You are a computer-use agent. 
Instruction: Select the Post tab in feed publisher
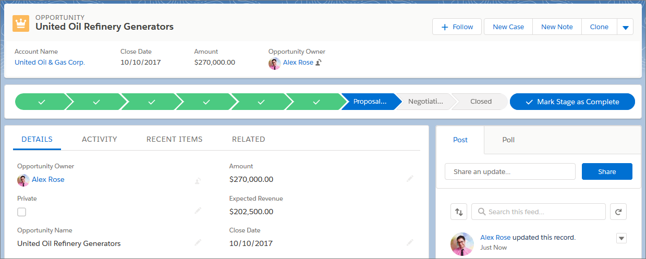click(x=460, y=140)
